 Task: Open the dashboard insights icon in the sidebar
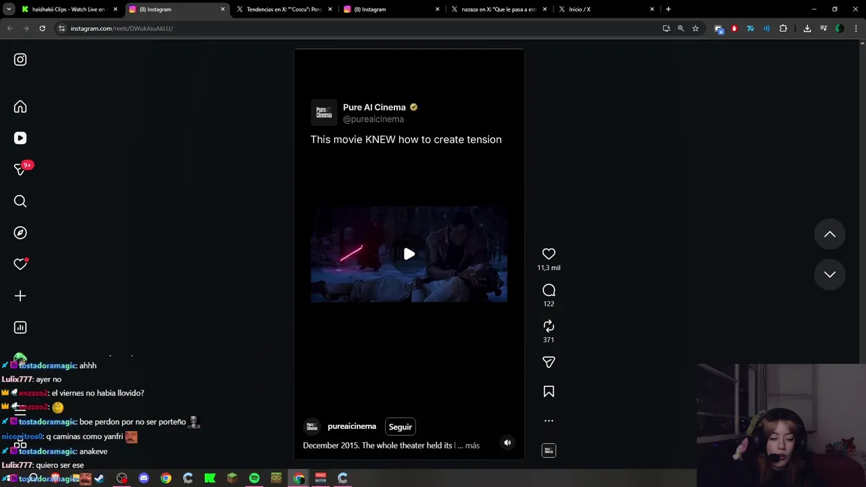(20, 327)
